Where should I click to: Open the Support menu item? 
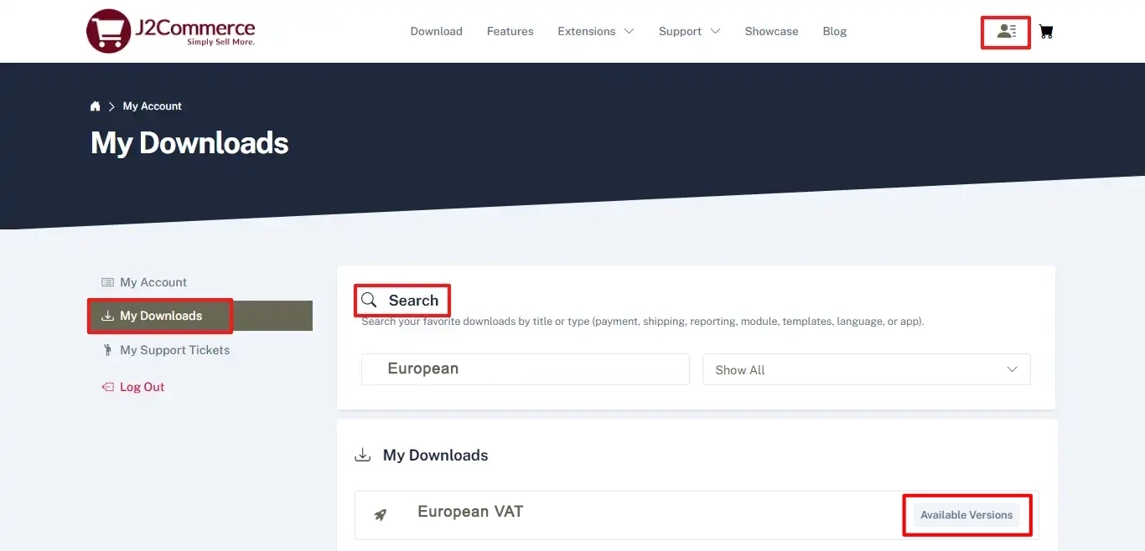click(x=680, y=31)
